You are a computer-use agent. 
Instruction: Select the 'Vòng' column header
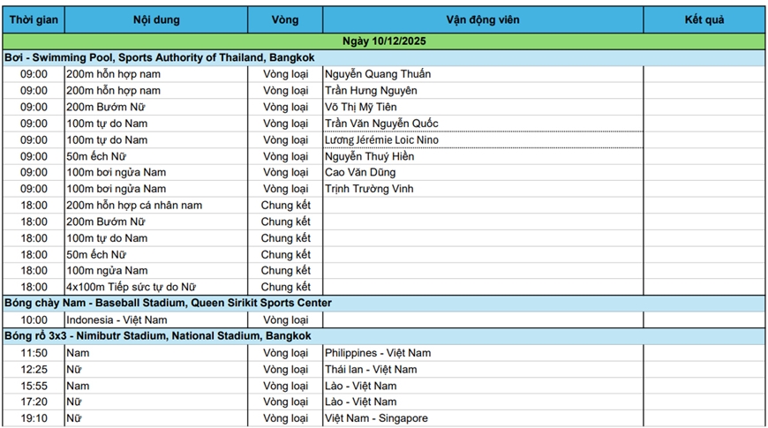point(285,19)
